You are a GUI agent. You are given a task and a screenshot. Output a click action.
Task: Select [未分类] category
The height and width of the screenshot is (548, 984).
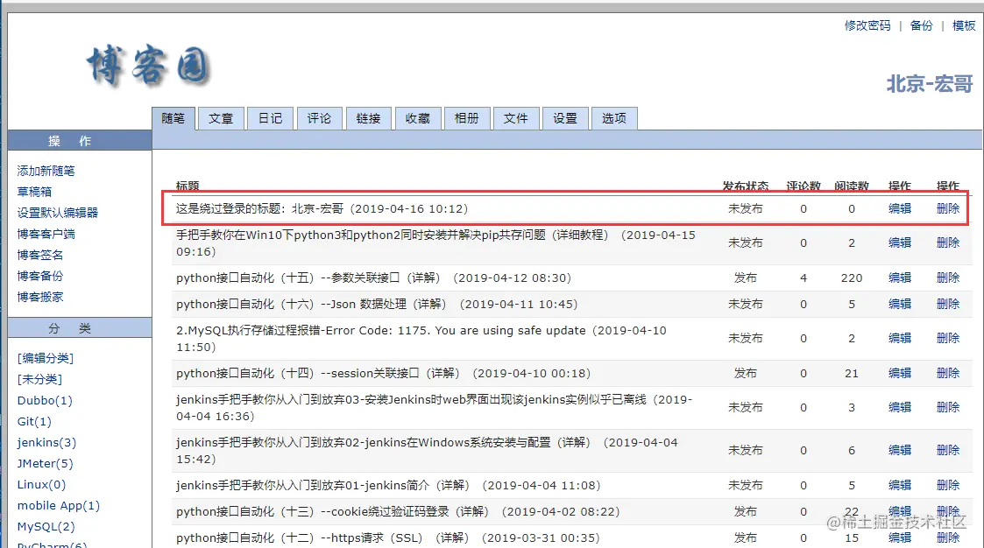pyautogui.click(x=39, y=379)
